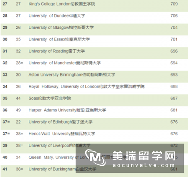Click University of Liverpool name text

click(59, 146)
